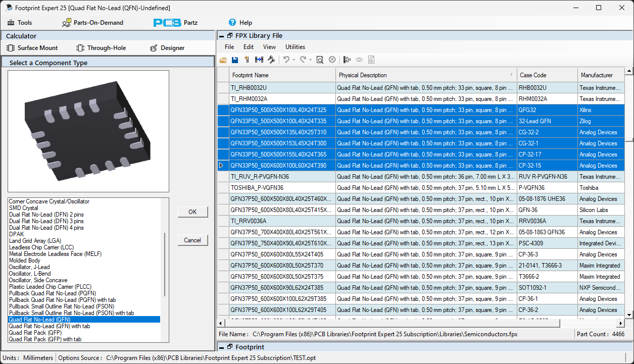Click Silicon Labs manufacturer cell

601,210
